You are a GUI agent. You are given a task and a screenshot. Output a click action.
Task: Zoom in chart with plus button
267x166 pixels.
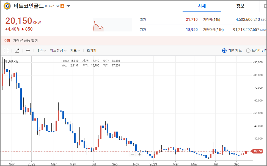[139, 154]
